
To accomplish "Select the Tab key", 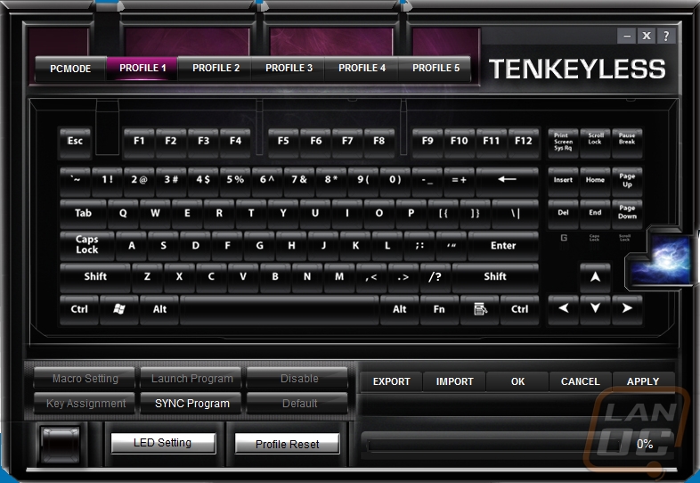I will pos(83,214).
